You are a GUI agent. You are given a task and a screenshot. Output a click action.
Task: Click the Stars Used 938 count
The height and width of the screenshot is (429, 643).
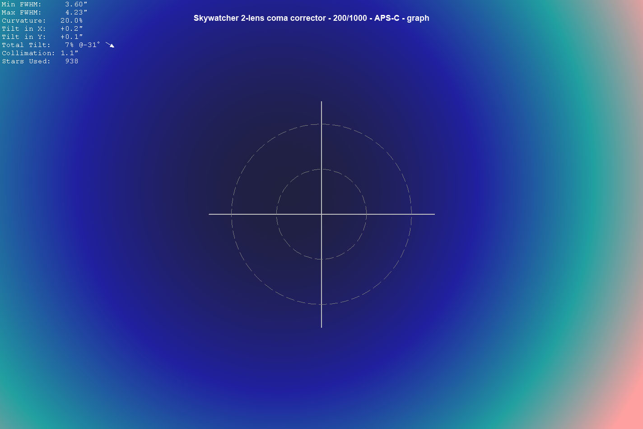[x=71, y=61]
